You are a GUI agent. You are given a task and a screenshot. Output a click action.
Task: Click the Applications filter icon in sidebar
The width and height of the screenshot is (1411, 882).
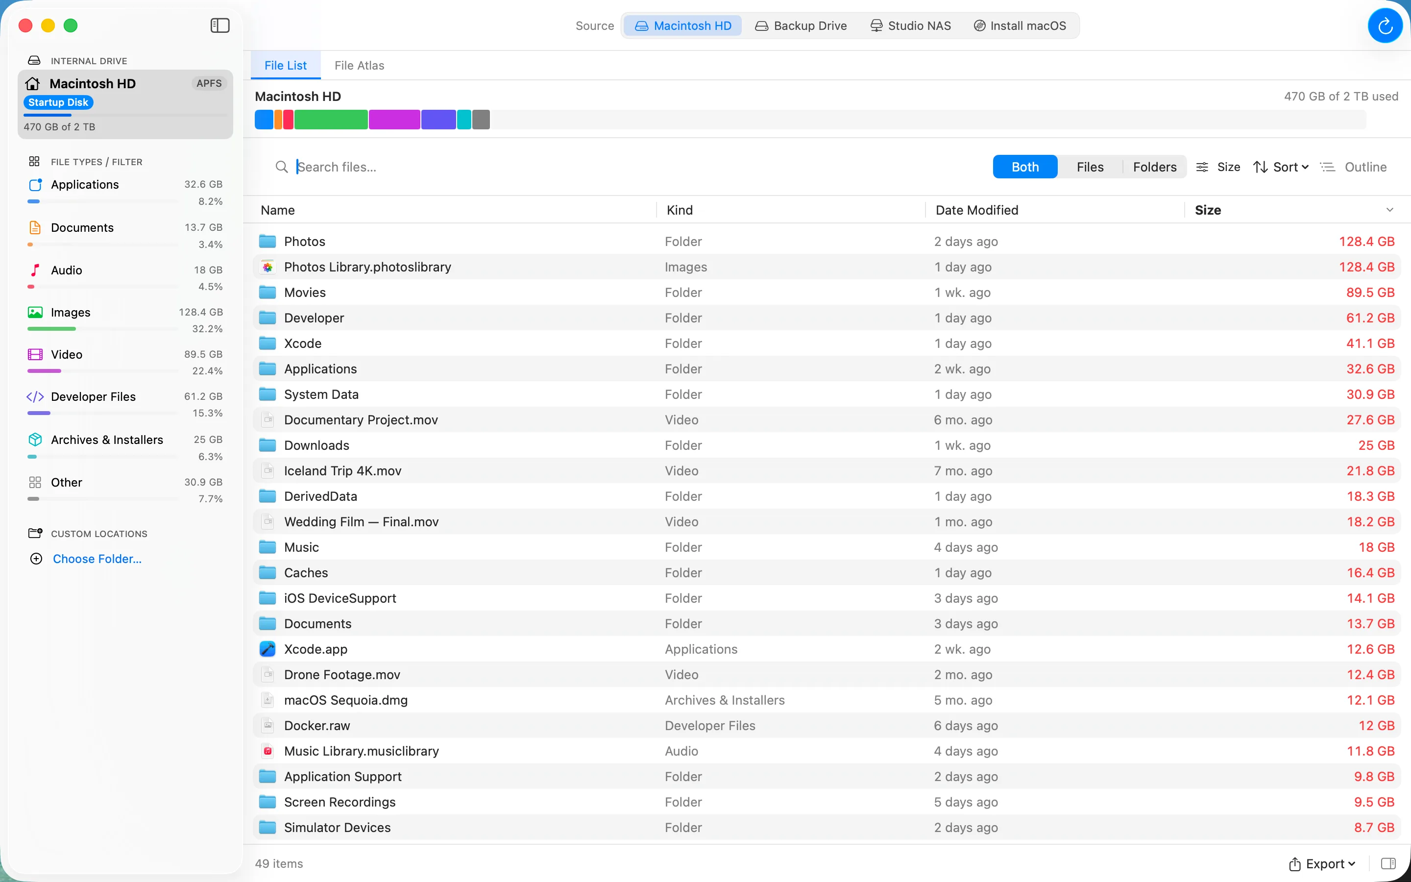[35, 185]
